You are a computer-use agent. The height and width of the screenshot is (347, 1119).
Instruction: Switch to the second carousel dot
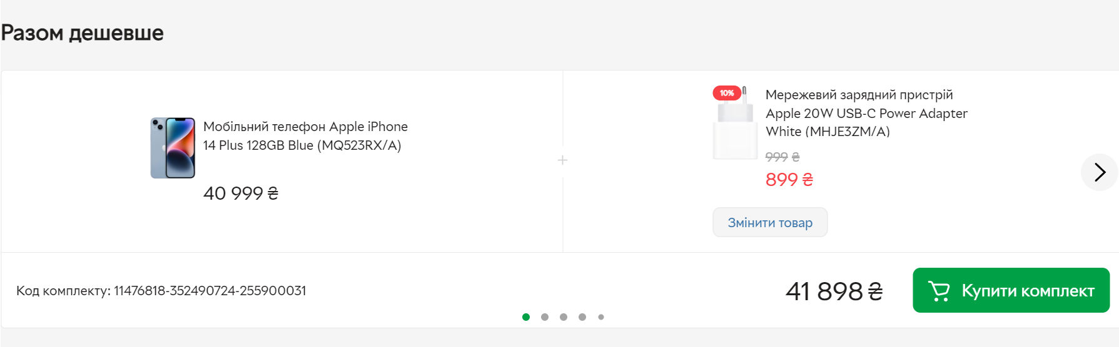click(545, 317)
